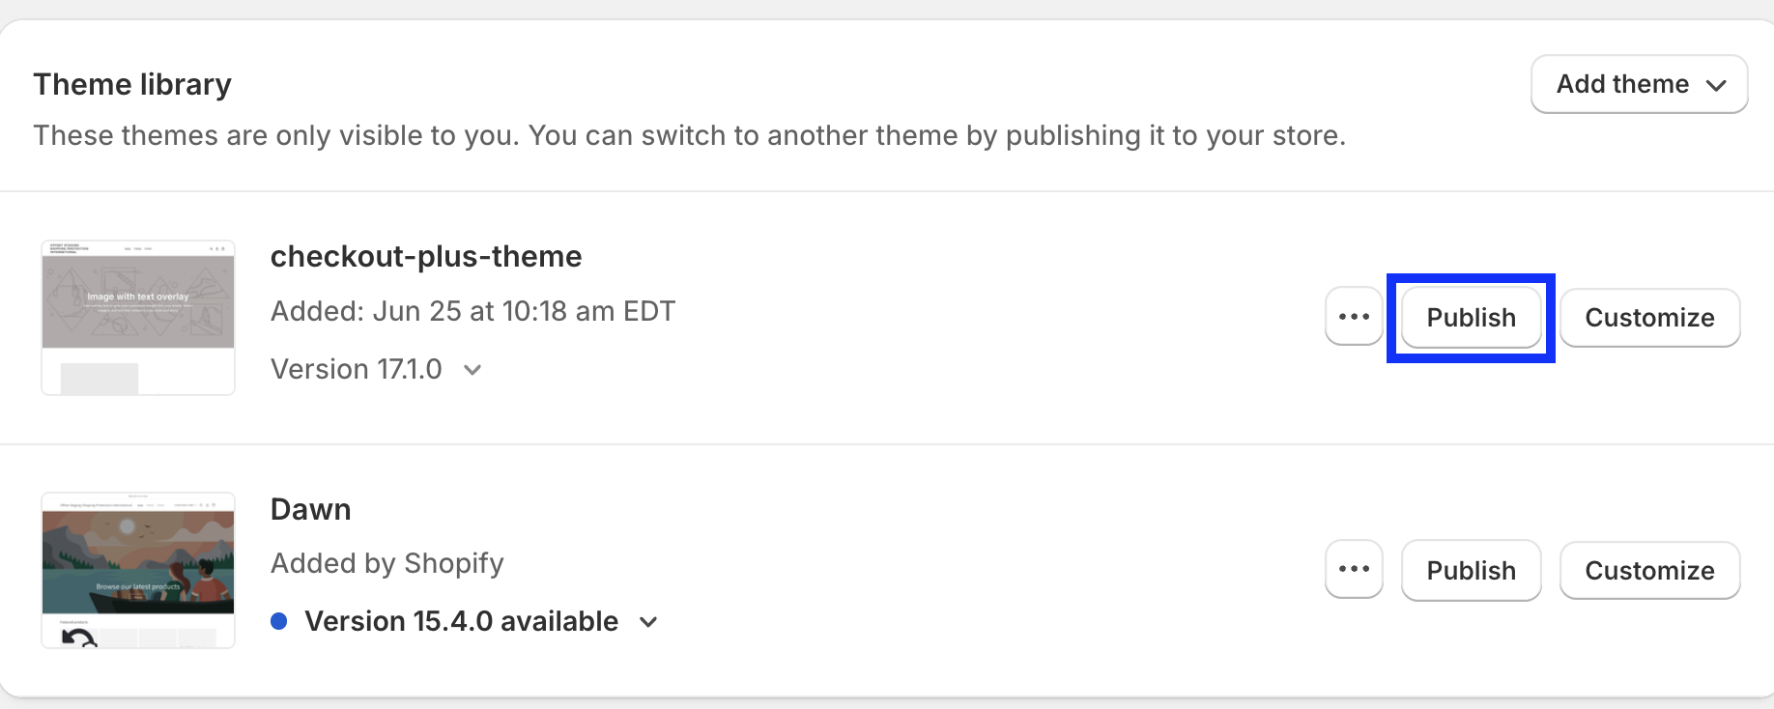Open the three-dot menu for Dawn theme
This screenshot has width=1774, height=709.
tap(1354, 570)
